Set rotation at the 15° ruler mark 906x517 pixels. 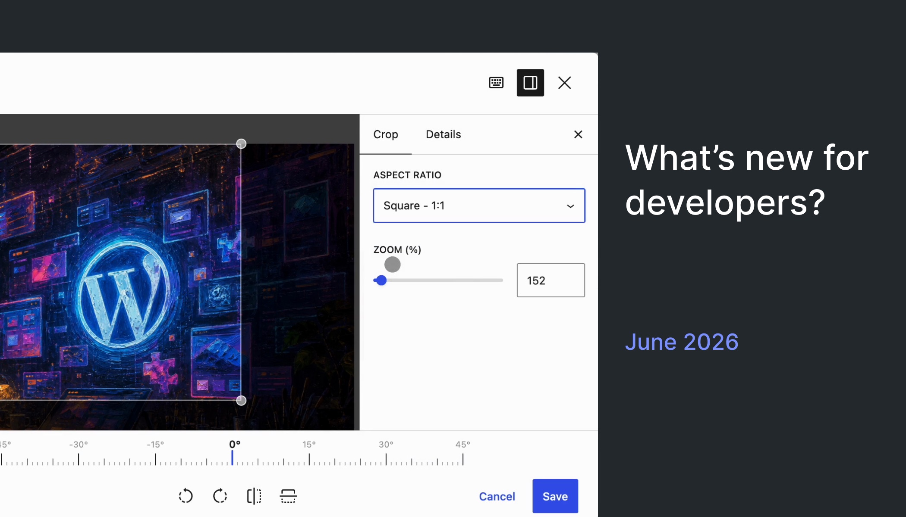pos(309,459)
